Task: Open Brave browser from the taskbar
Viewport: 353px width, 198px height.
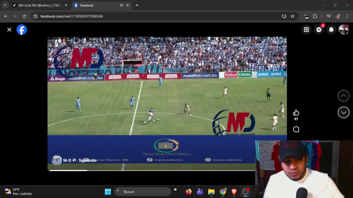Action: [234, 192]
